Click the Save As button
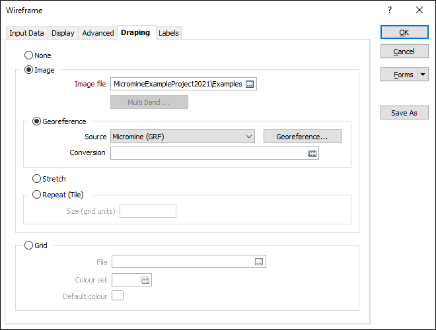Screen dimensions: 436x330 [x=404, y=113]
